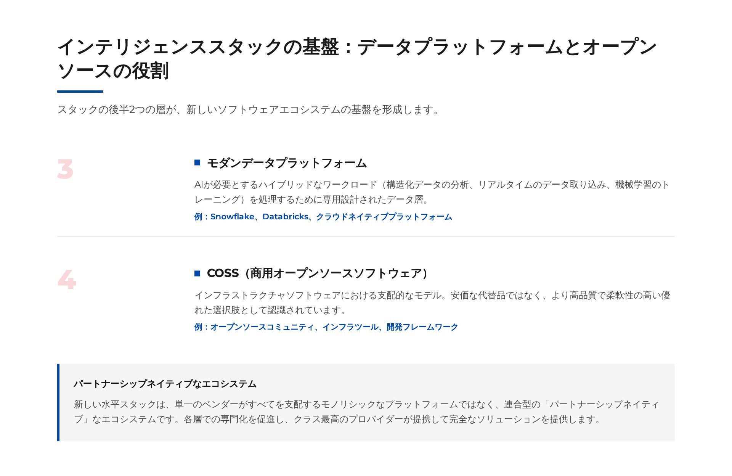
Task: Click the large pink number 4
Action: coord(67,280)
